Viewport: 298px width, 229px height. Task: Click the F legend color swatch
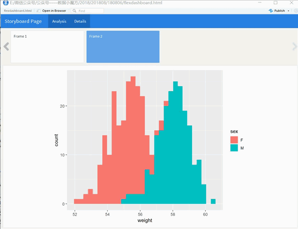pos(234,140)
